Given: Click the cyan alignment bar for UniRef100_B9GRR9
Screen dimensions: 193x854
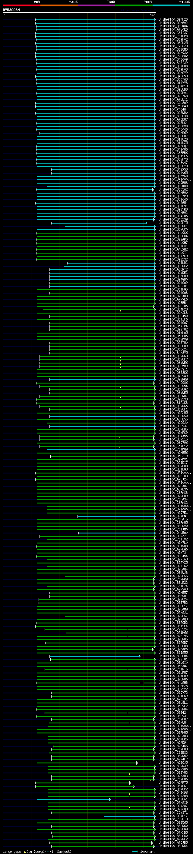Looking at the screenshot, I should pos(103,380).
